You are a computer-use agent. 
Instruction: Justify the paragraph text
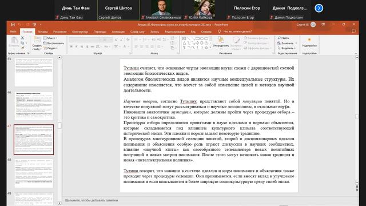[x=152, y=47]
